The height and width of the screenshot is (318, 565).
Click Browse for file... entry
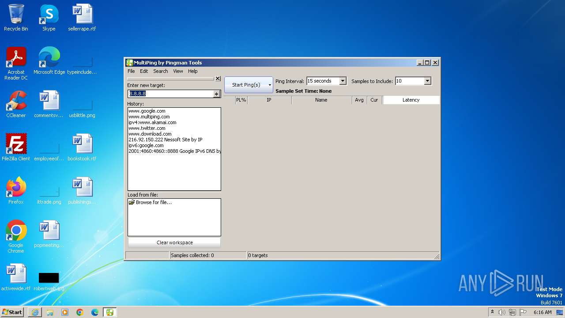[154, 202]
